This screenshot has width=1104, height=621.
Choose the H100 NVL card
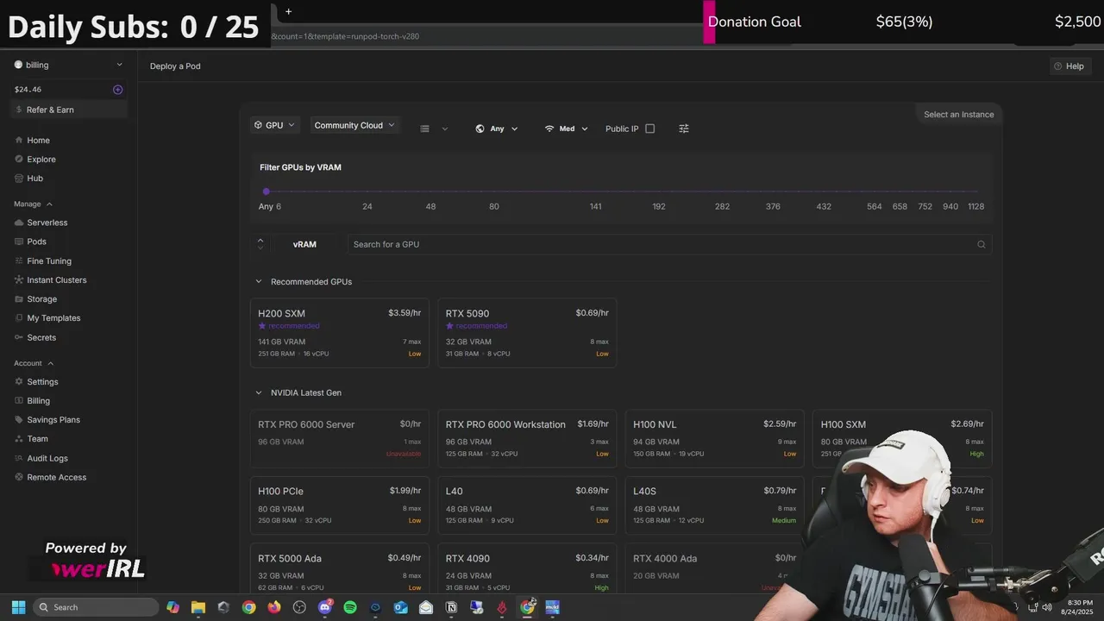pos(715,438)
